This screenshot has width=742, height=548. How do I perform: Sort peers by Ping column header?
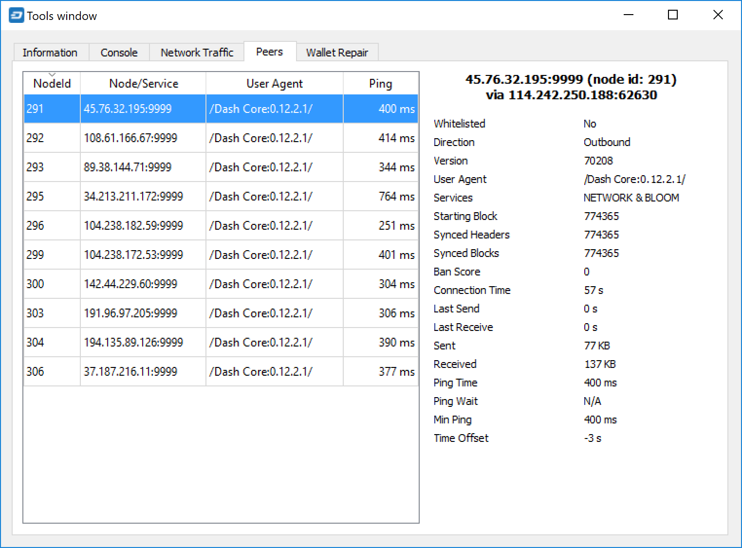381,83
